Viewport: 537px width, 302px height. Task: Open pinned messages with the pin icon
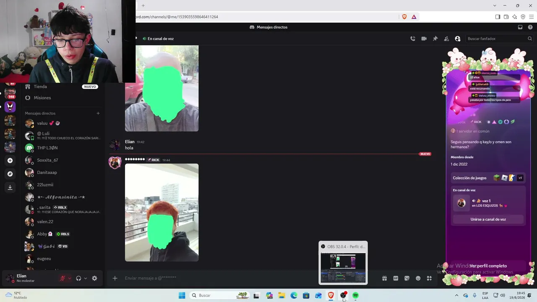coord(435,39)
